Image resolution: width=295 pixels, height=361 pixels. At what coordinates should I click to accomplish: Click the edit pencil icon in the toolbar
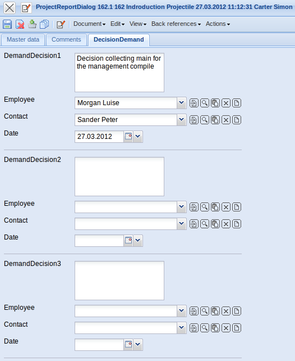pos(61,24)
